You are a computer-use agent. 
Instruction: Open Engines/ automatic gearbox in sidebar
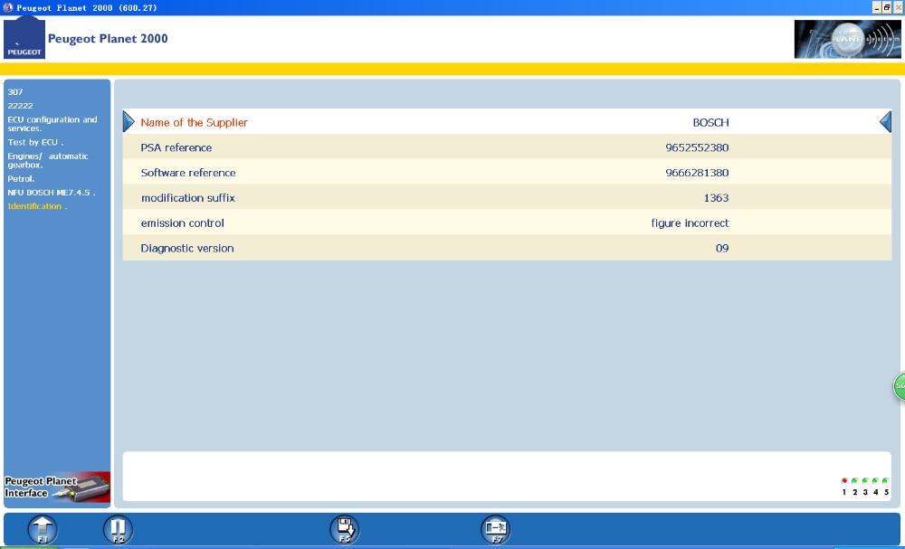point(48,160)
